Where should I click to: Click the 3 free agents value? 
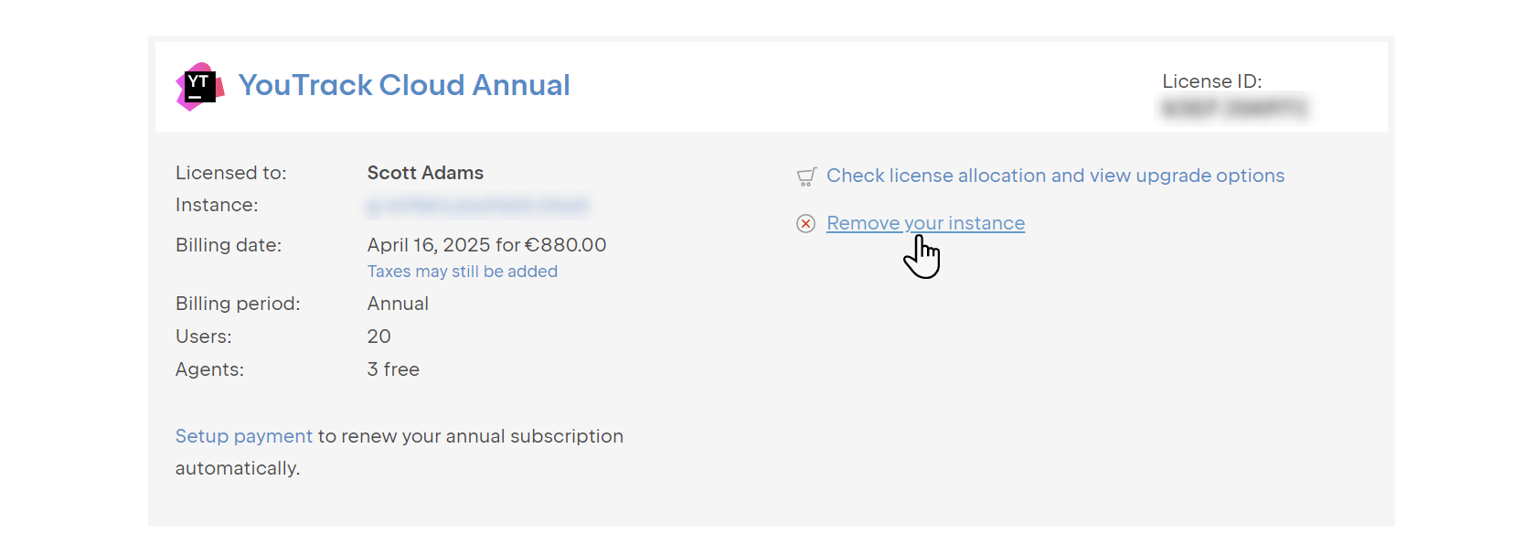pos(393,369)
